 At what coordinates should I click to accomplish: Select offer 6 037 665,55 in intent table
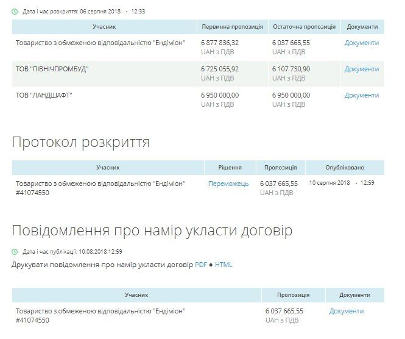(284, 311)
